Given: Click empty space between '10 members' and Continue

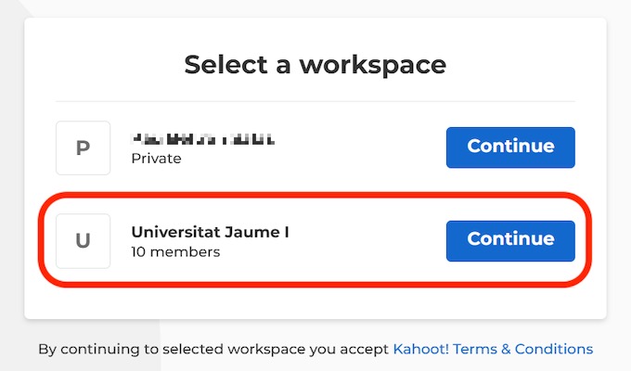Looking at the screenshot, I should point(362,243).
